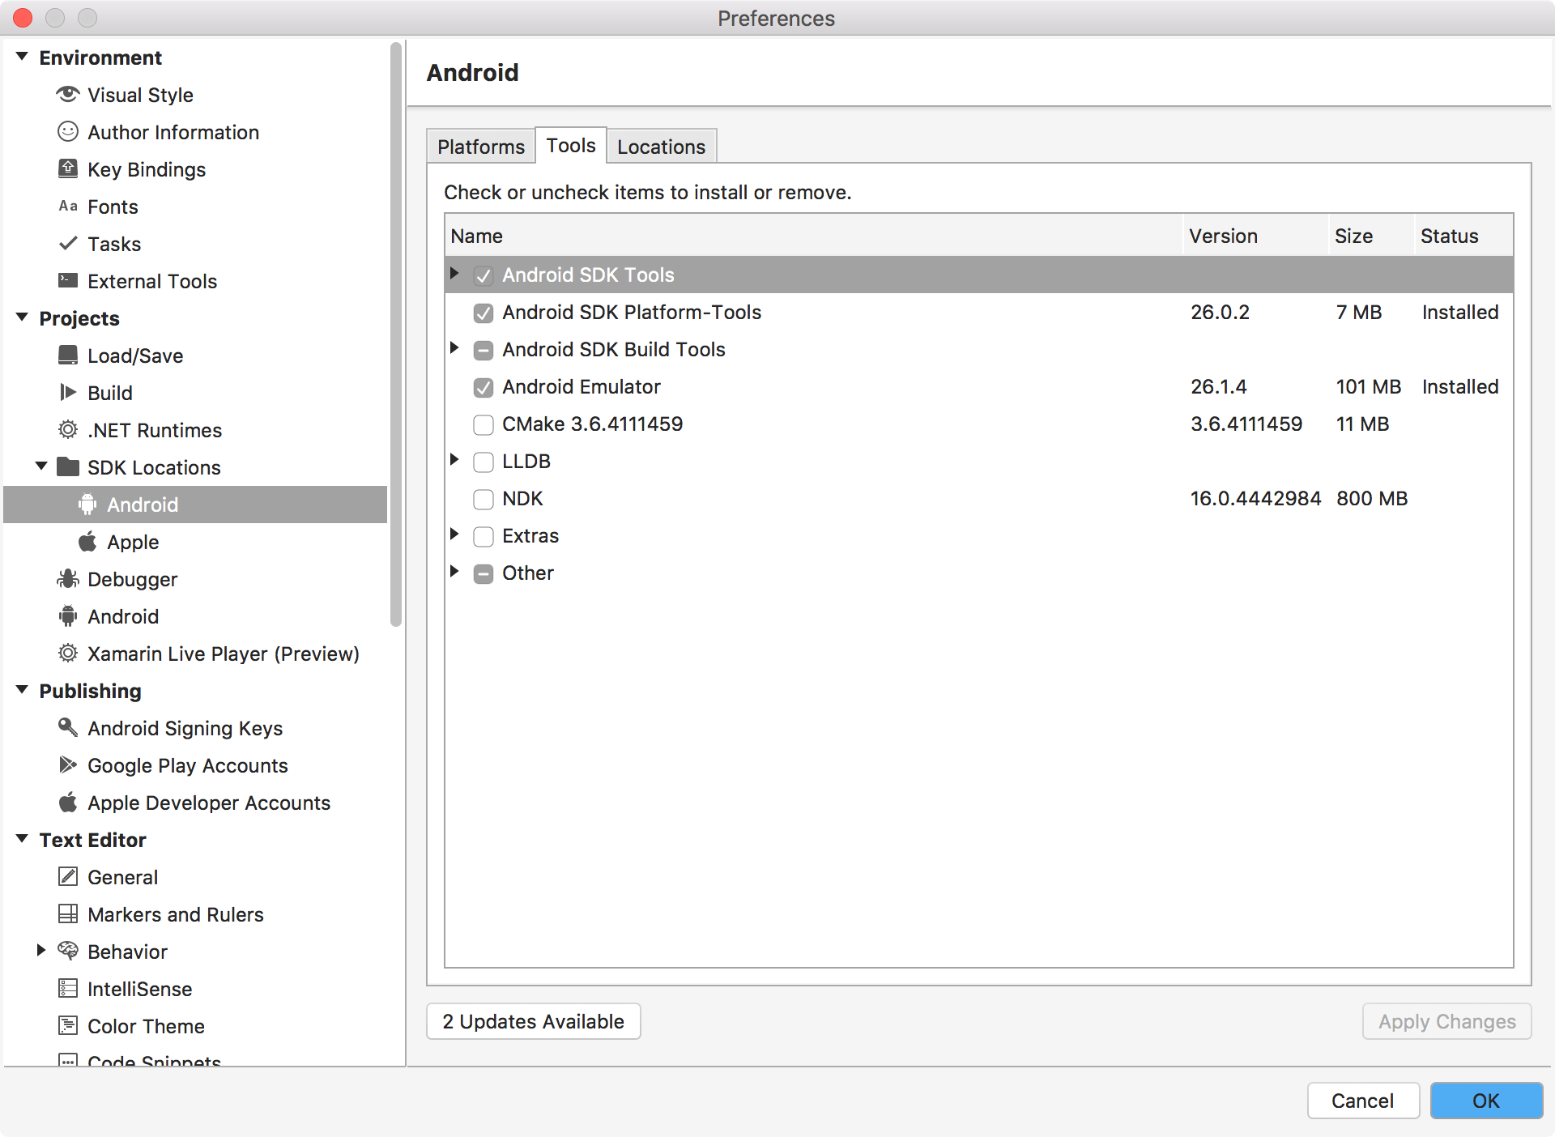The image size is (1555, 1137).
Task: Toggle the Other checkbox
Action: tap(484, 574)
